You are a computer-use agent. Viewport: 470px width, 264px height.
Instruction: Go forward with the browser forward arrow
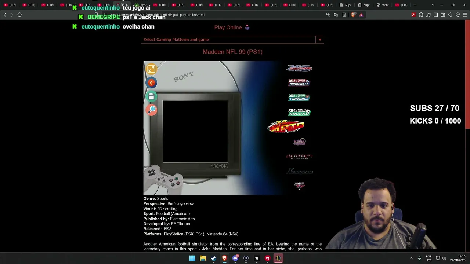[x=12, y=15]
